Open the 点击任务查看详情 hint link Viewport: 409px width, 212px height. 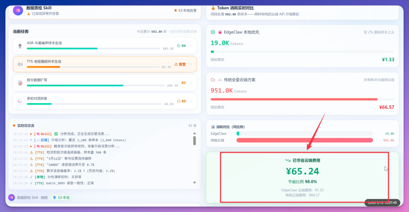183,31
